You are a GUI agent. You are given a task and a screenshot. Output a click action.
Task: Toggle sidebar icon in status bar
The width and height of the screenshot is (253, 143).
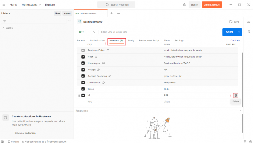click(3, 142)
